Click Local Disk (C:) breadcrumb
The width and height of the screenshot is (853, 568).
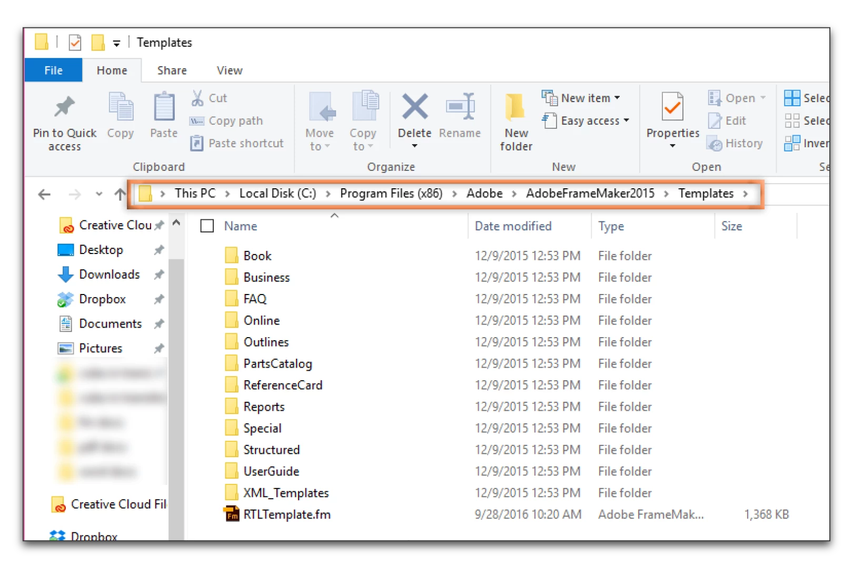tap(277, 194)
